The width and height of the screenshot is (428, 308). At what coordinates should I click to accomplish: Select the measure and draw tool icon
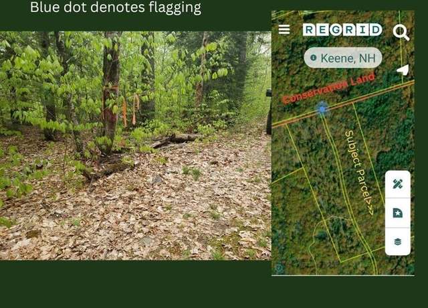[398, 184]
